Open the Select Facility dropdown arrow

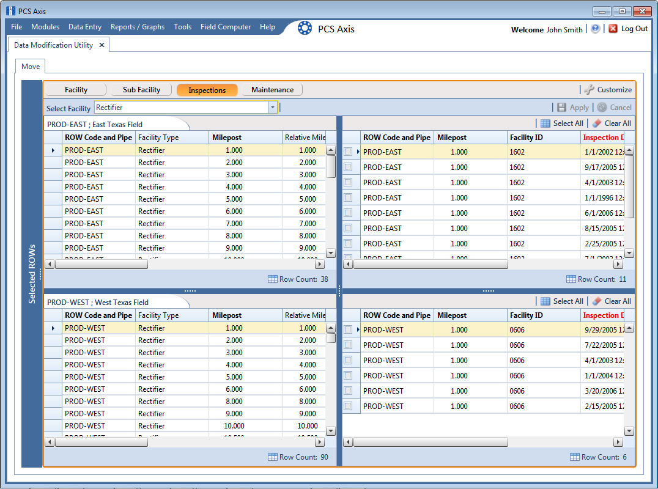tap(272, 108)
